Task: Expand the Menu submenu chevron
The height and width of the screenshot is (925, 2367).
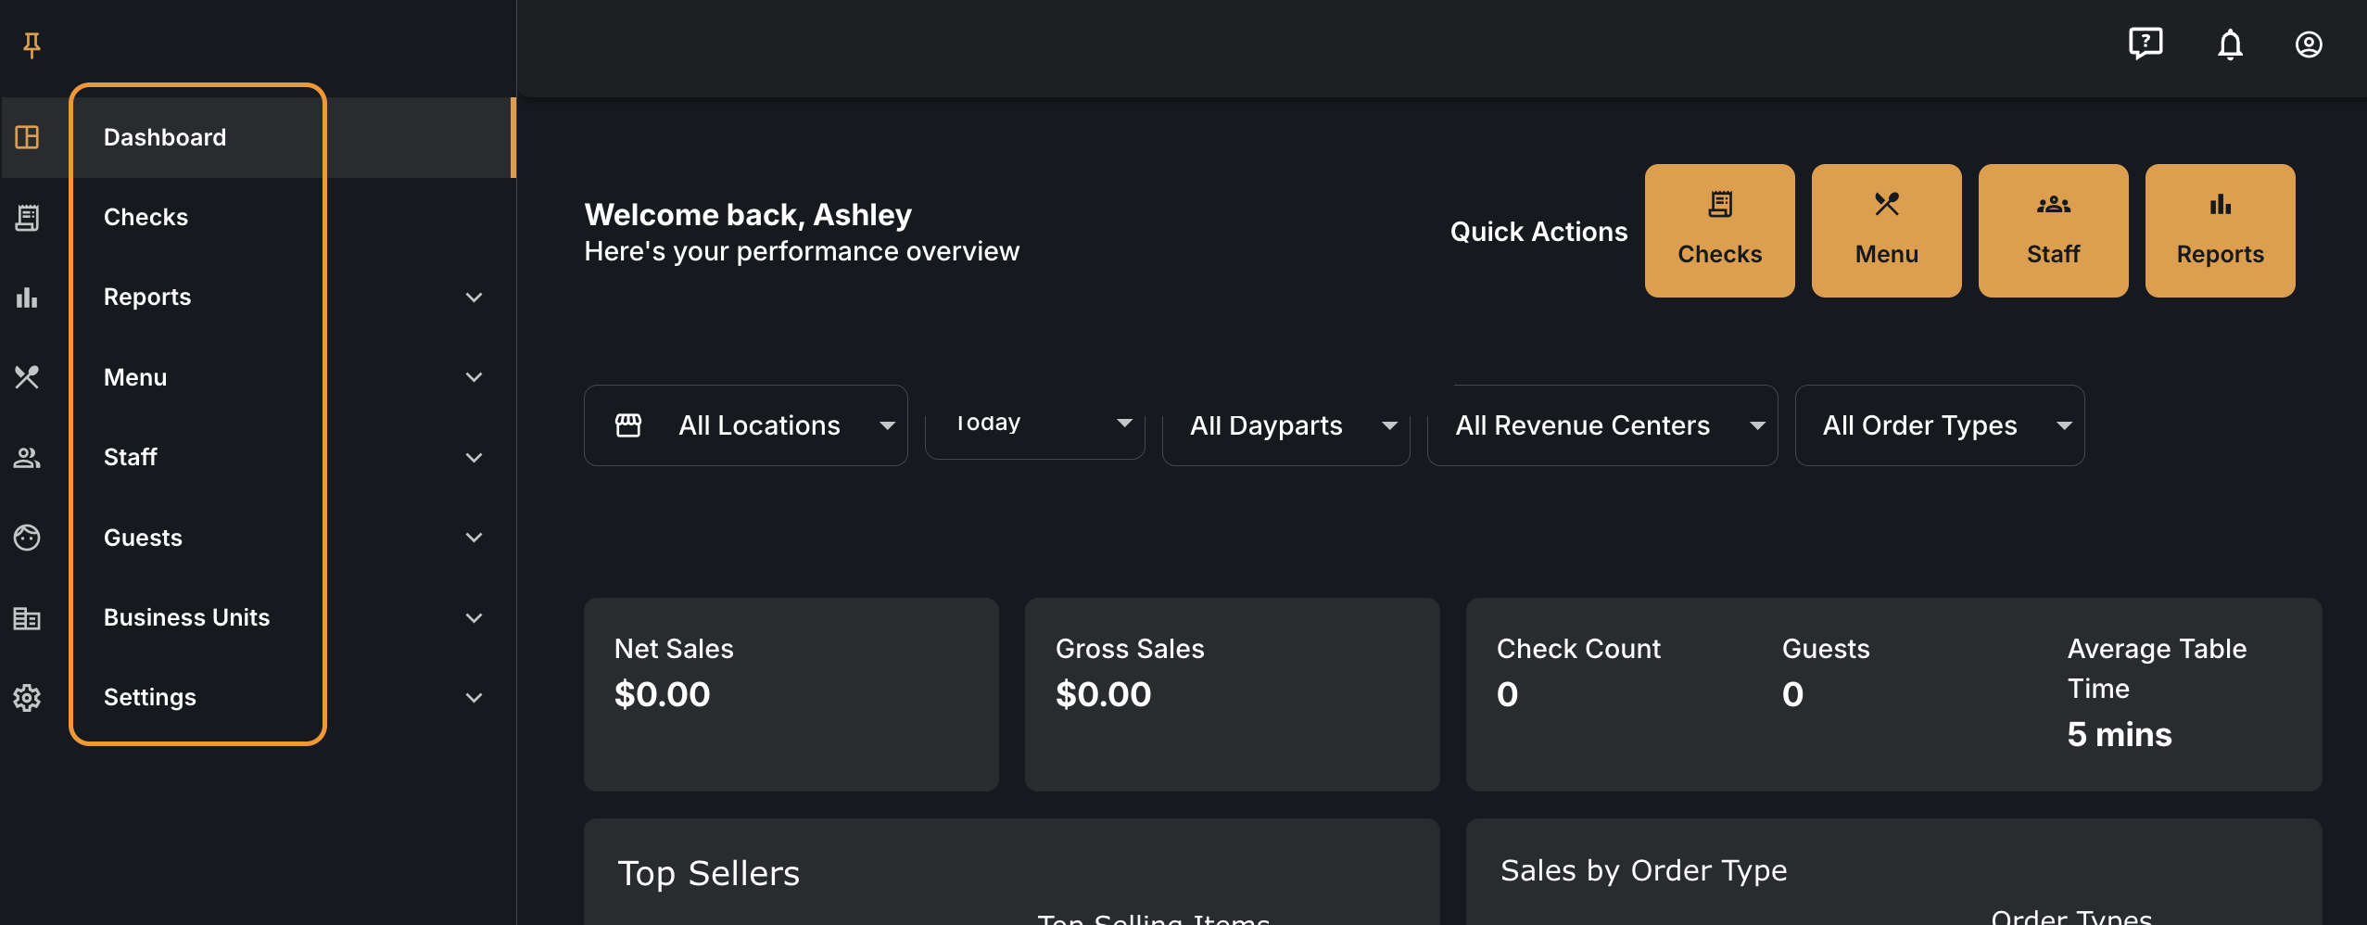Action: (x=474, y=377)
